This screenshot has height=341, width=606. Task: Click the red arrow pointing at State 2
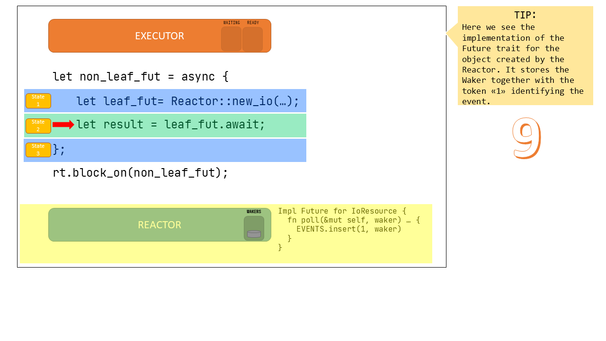63,125
